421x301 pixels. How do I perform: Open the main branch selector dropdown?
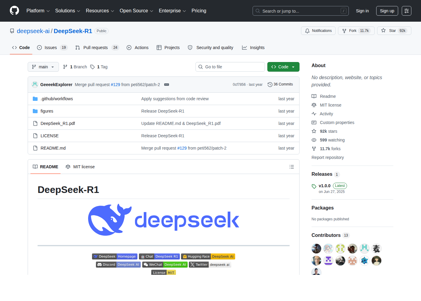point(43,67)
